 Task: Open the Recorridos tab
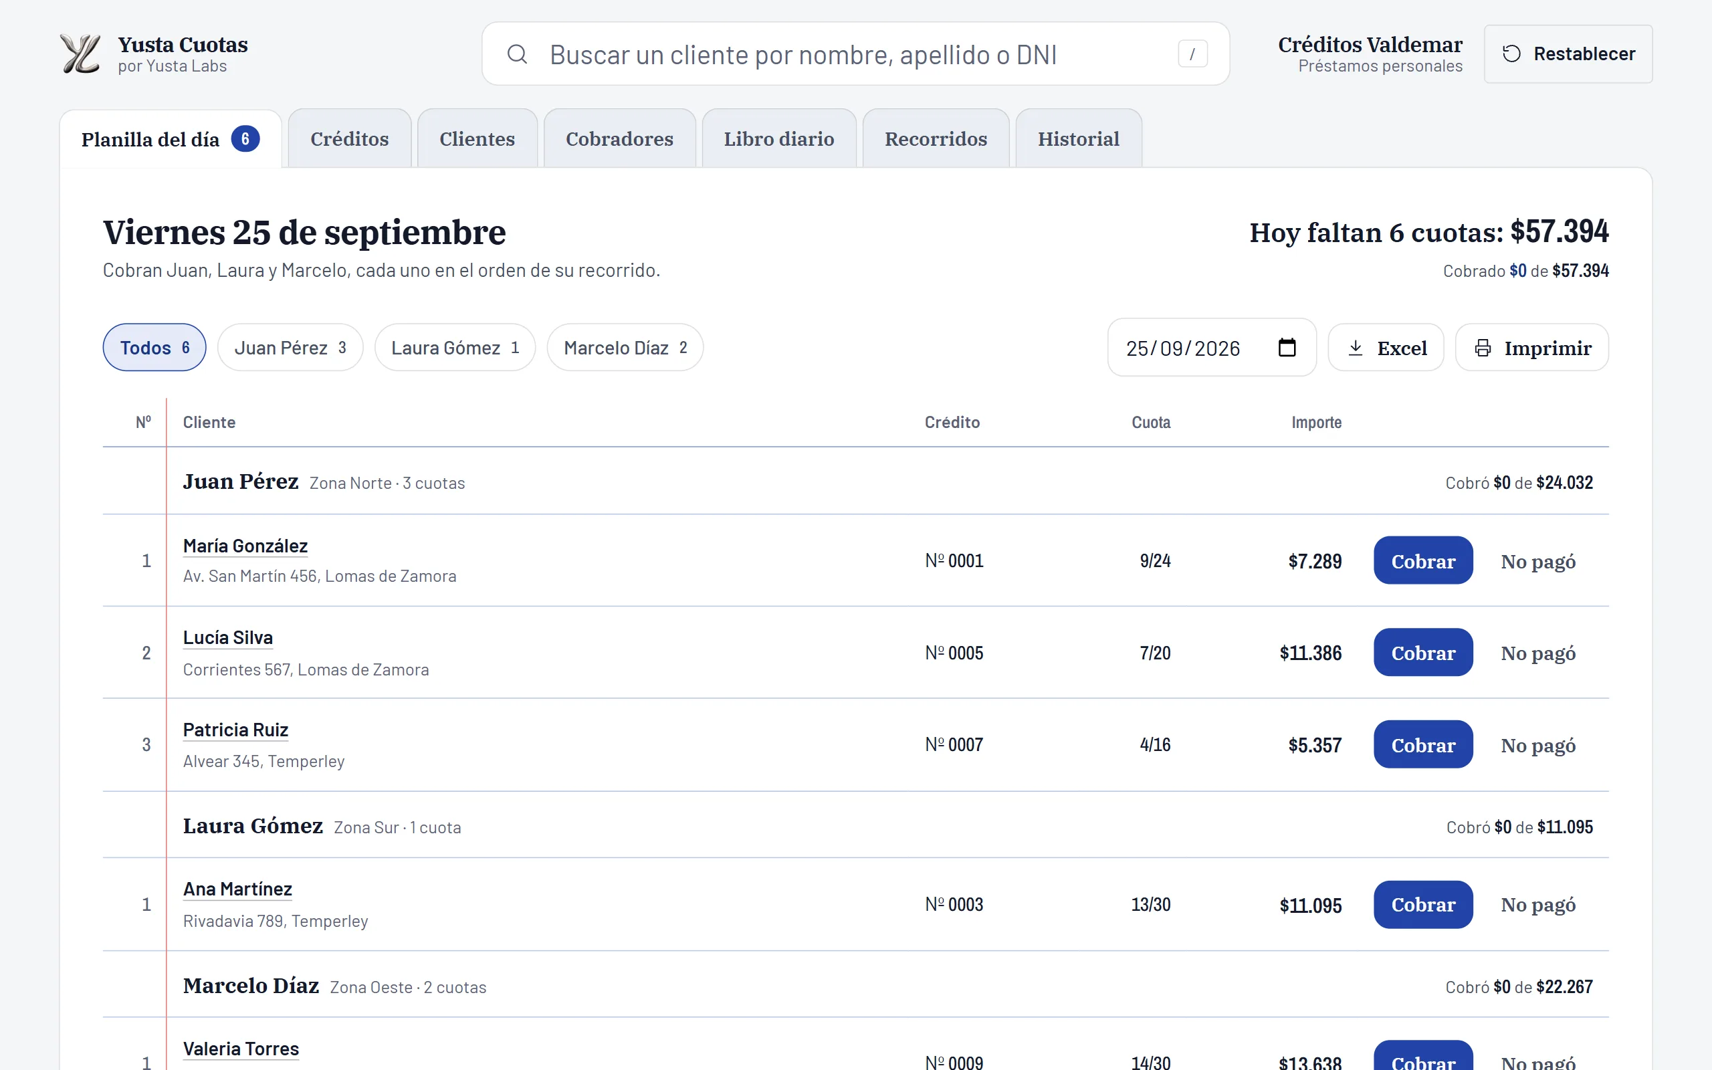935,138
